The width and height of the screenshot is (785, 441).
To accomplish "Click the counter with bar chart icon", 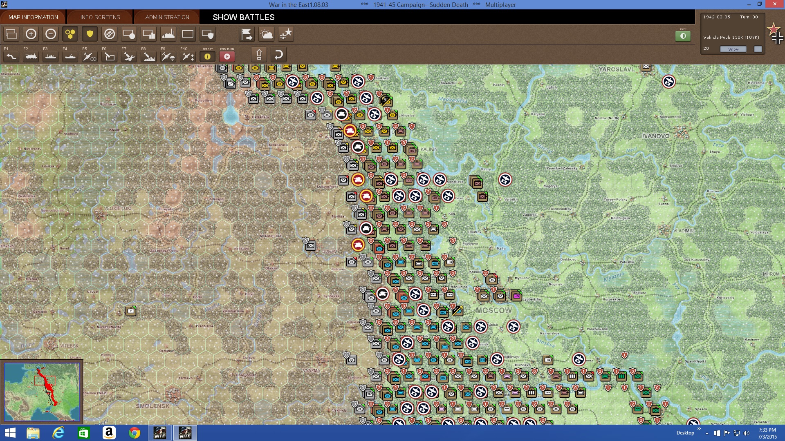I will [x=149, y=34].
